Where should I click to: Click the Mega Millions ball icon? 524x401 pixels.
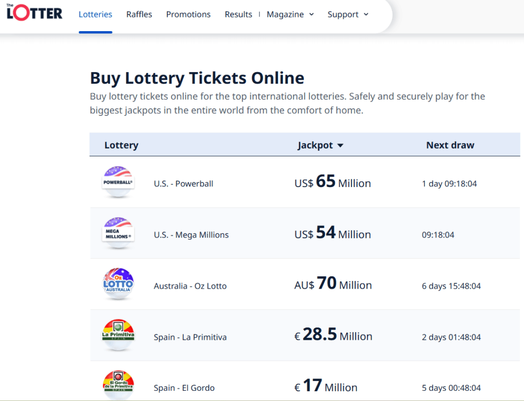[x=118, y=233]
